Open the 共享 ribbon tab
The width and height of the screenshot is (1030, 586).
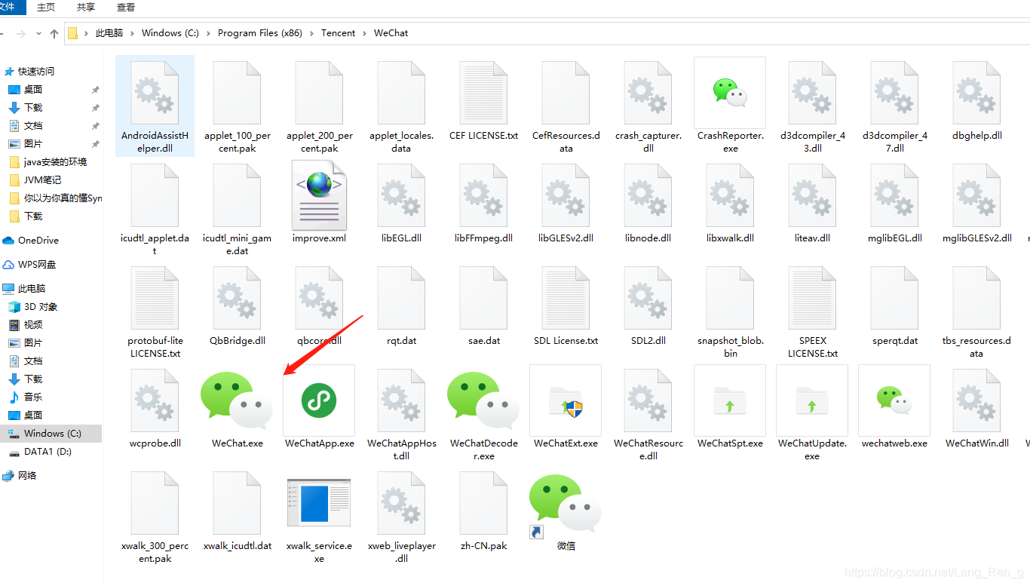[86, 7]
